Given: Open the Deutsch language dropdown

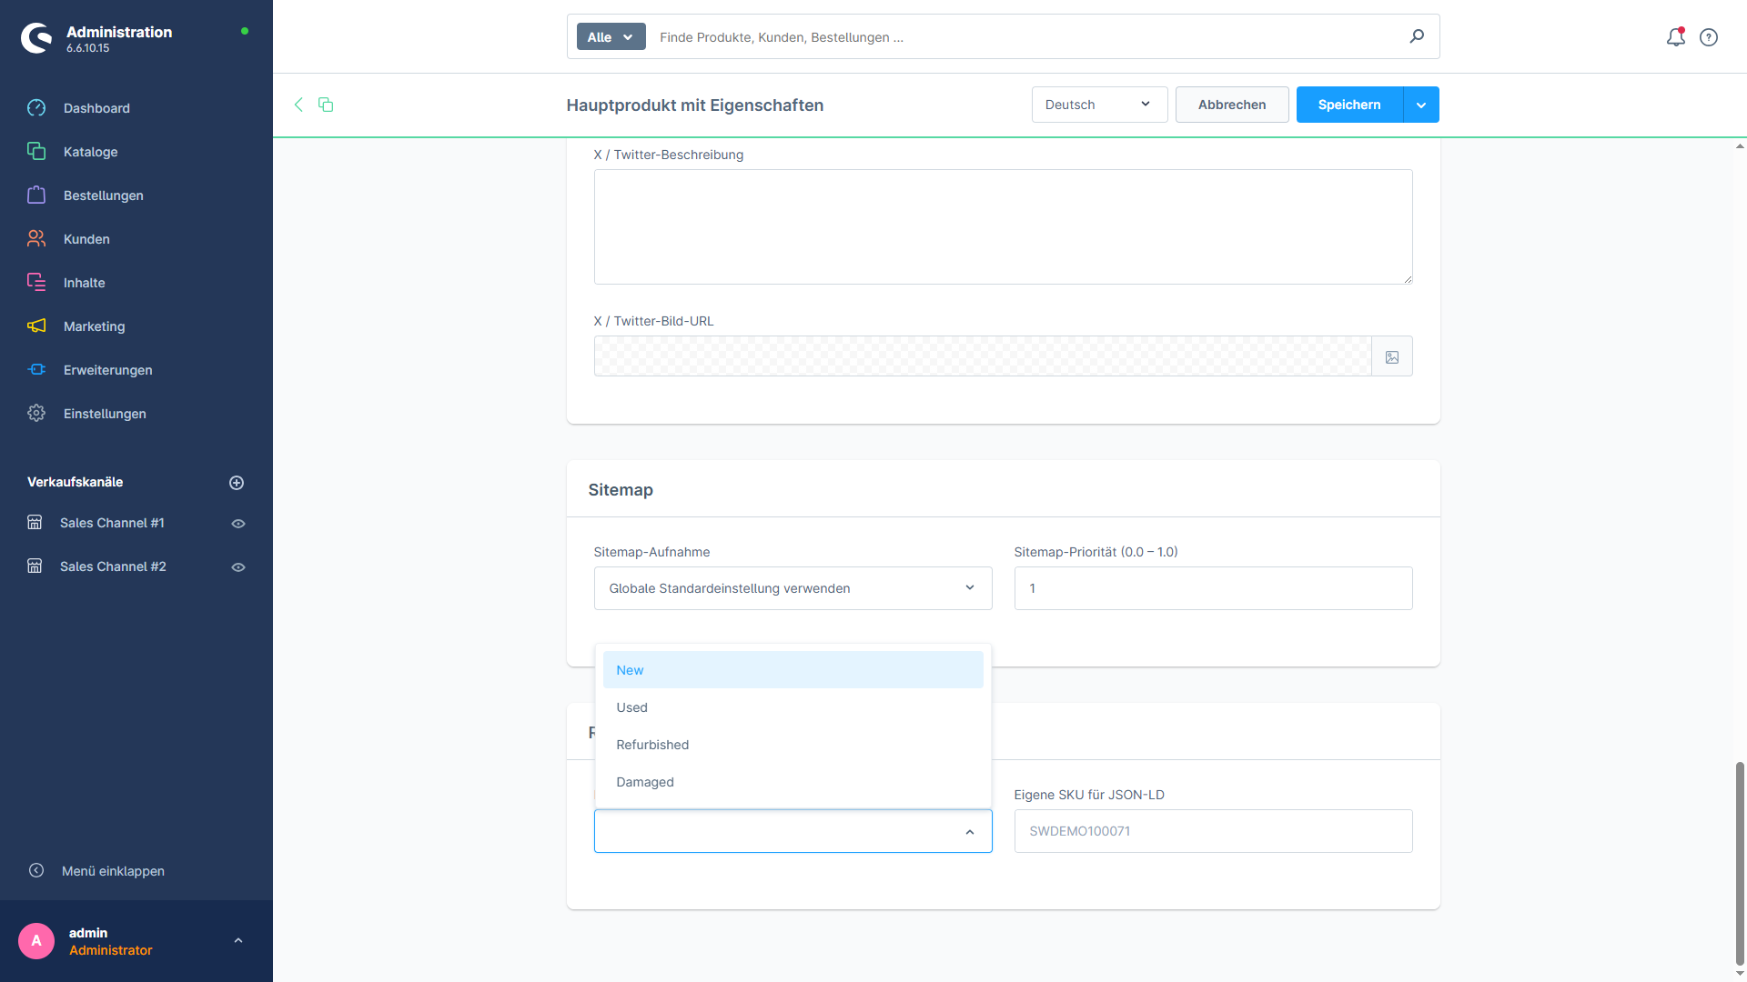Looking at the screenshot, I should tap(1098, 105).
